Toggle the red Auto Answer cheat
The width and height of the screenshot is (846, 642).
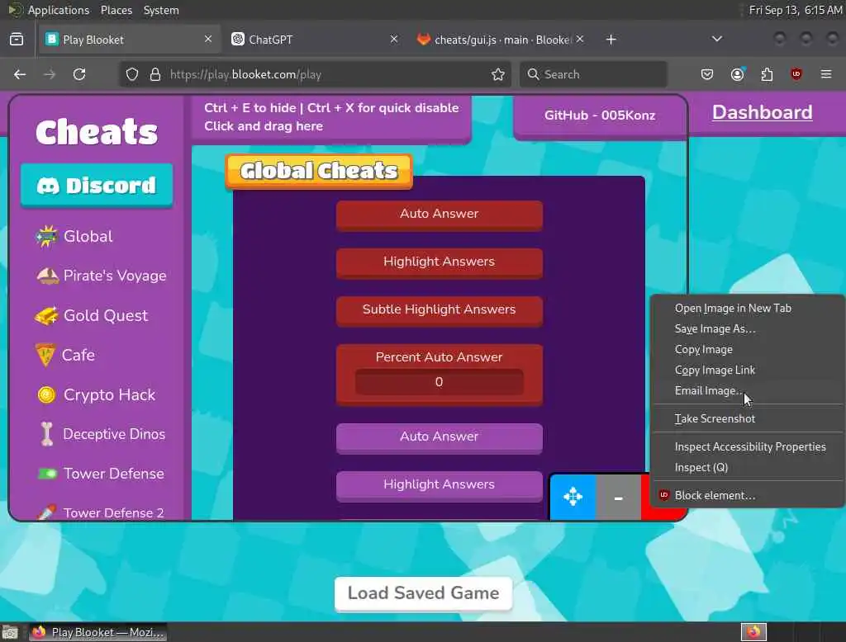coord(440,215)
